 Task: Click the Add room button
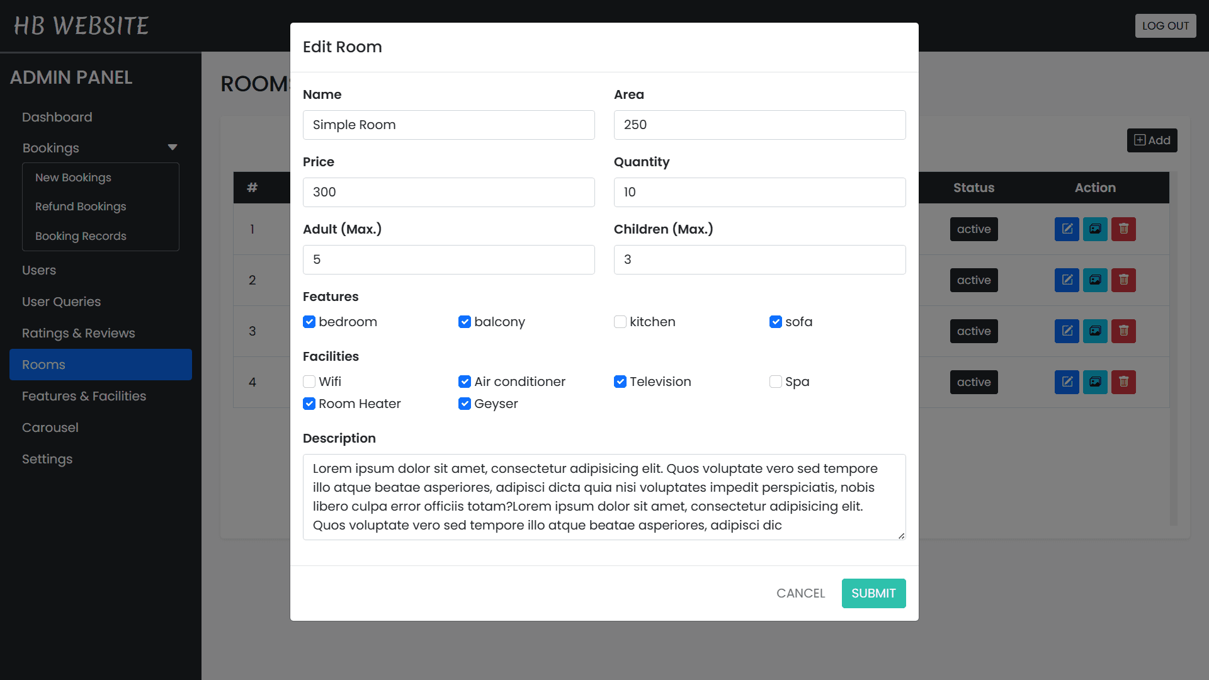coord(1152,140)
